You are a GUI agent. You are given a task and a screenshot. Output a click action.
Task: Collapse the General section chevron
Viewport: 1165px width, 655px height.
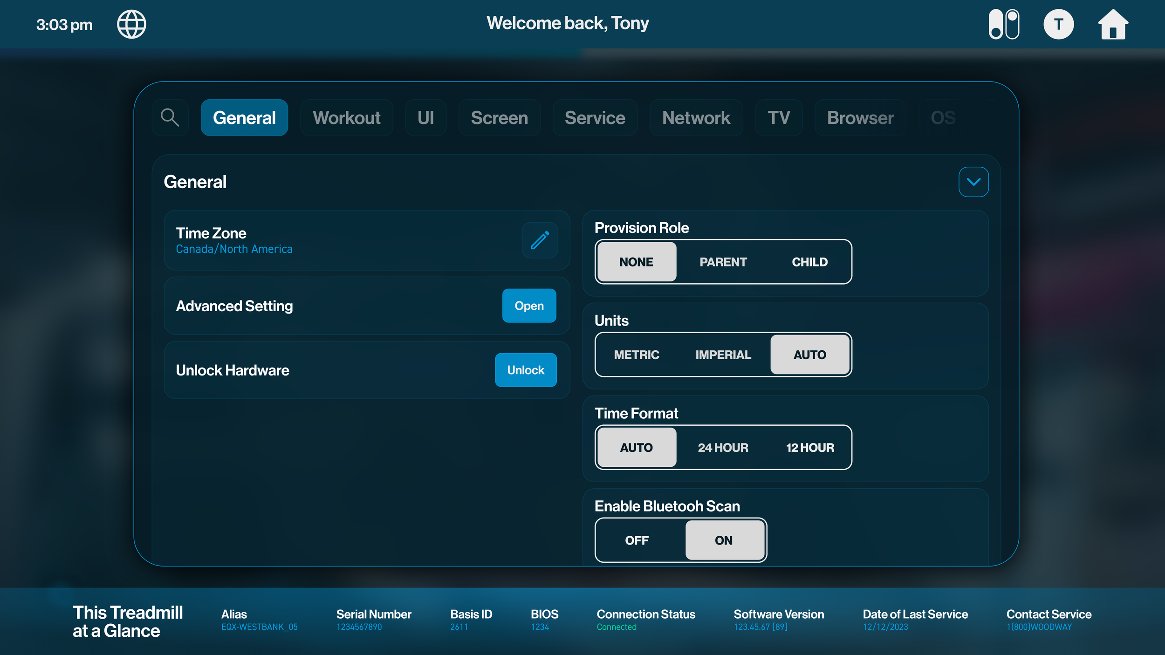[x=973, y=182]
